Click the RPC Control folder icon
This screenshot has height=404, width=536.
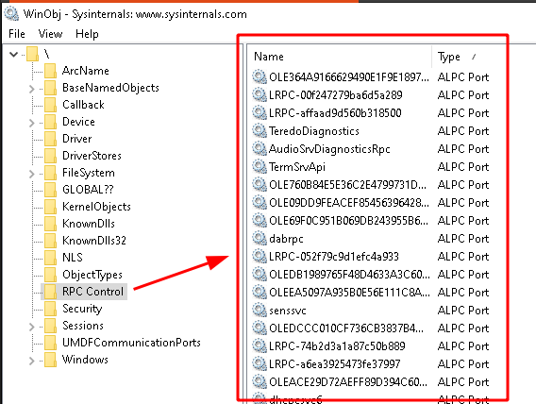50,292
